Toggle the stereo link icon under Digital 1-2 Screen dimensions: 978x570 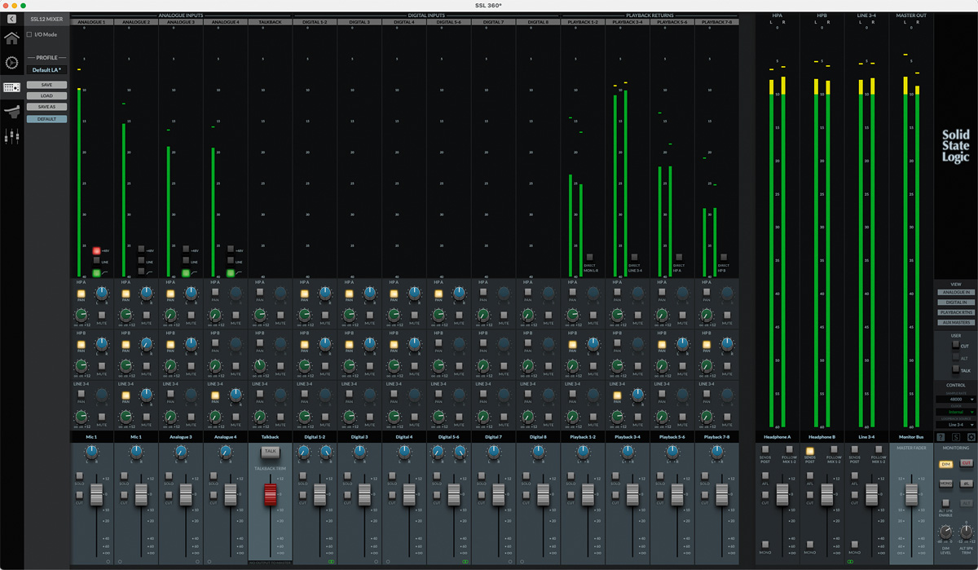(331, 562)
